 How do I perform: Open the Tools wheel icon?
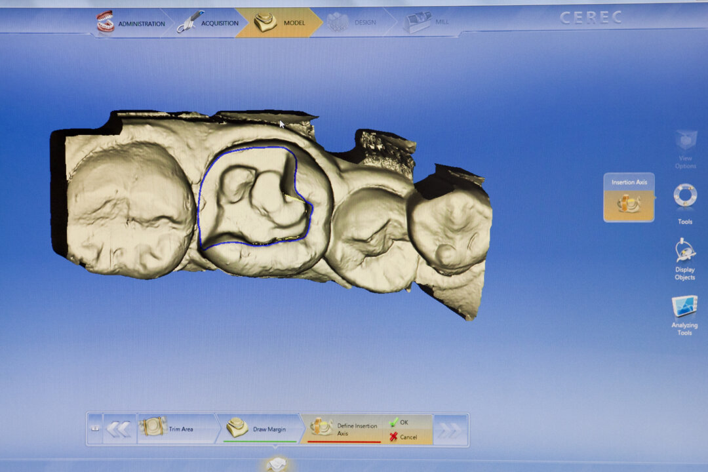pyautogui.click(x=685, y=203)
